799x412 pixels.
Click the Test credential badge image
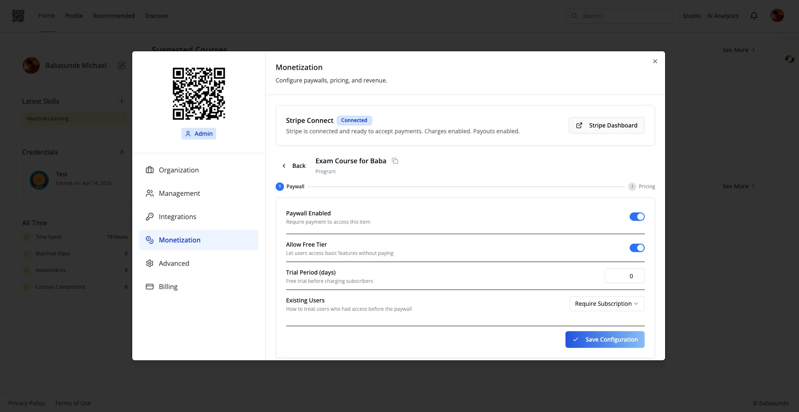pyautogui.click(x=39, y=180)
